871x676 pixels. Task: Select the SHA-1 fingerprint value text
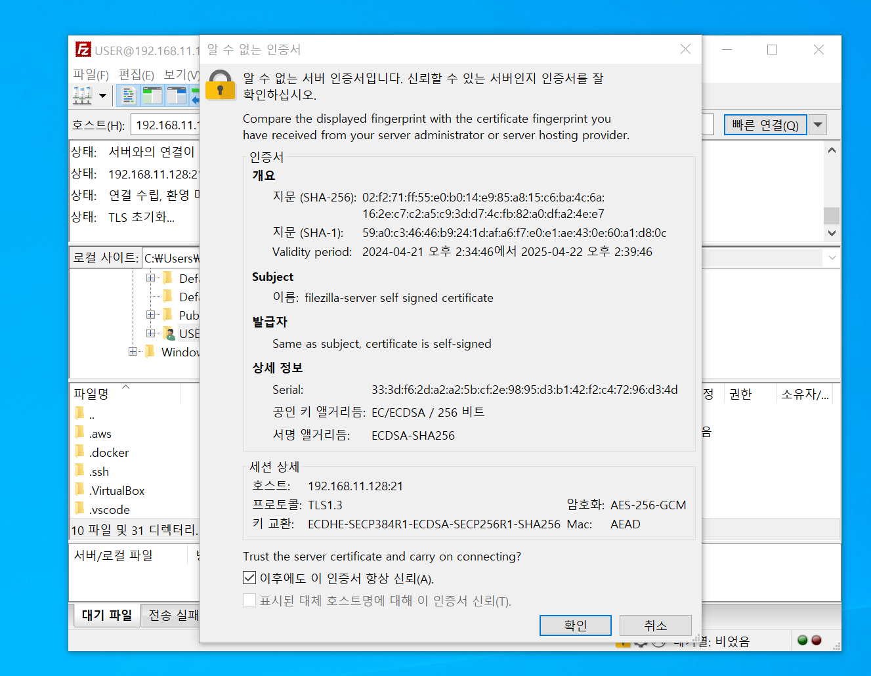pos(515,232)
